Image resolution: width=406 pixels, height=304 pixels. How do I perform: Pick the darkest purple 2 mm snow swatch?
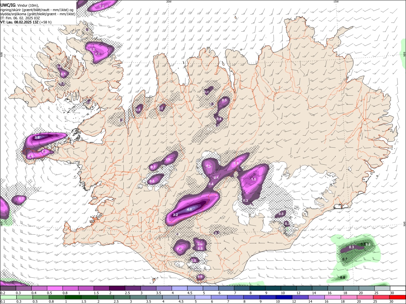coord(117,288)
